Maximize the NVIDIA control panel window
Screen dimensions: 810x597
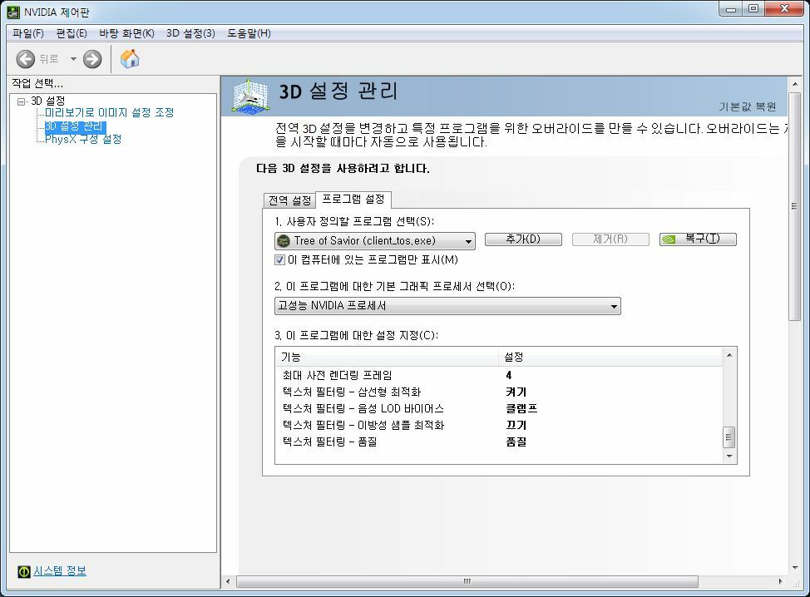(753, 9)
